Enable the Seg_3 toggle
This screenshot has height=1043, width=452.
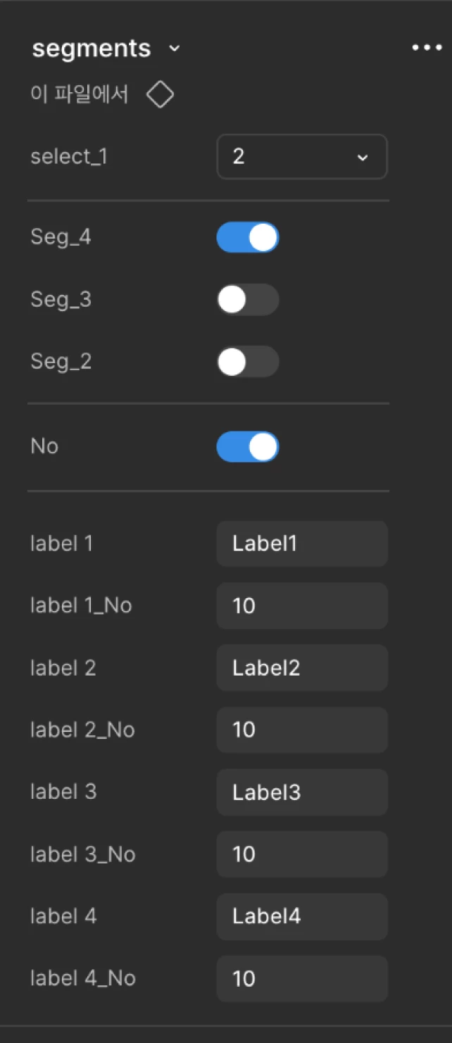click(248, 300)
